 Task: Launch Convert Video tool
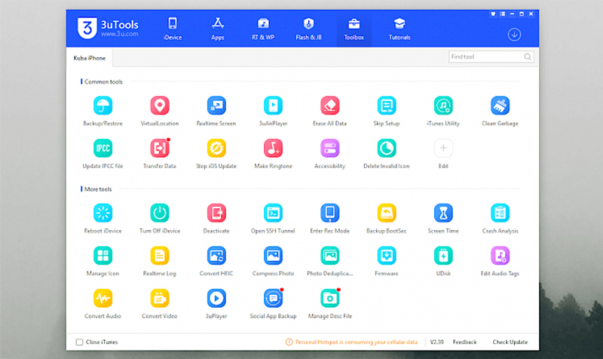pos(160,298)
